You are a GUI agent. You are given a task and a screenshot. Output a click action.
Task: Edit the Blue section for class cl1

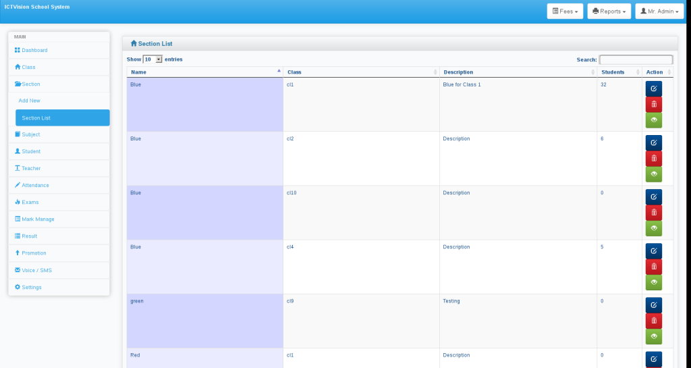point(653,88)
